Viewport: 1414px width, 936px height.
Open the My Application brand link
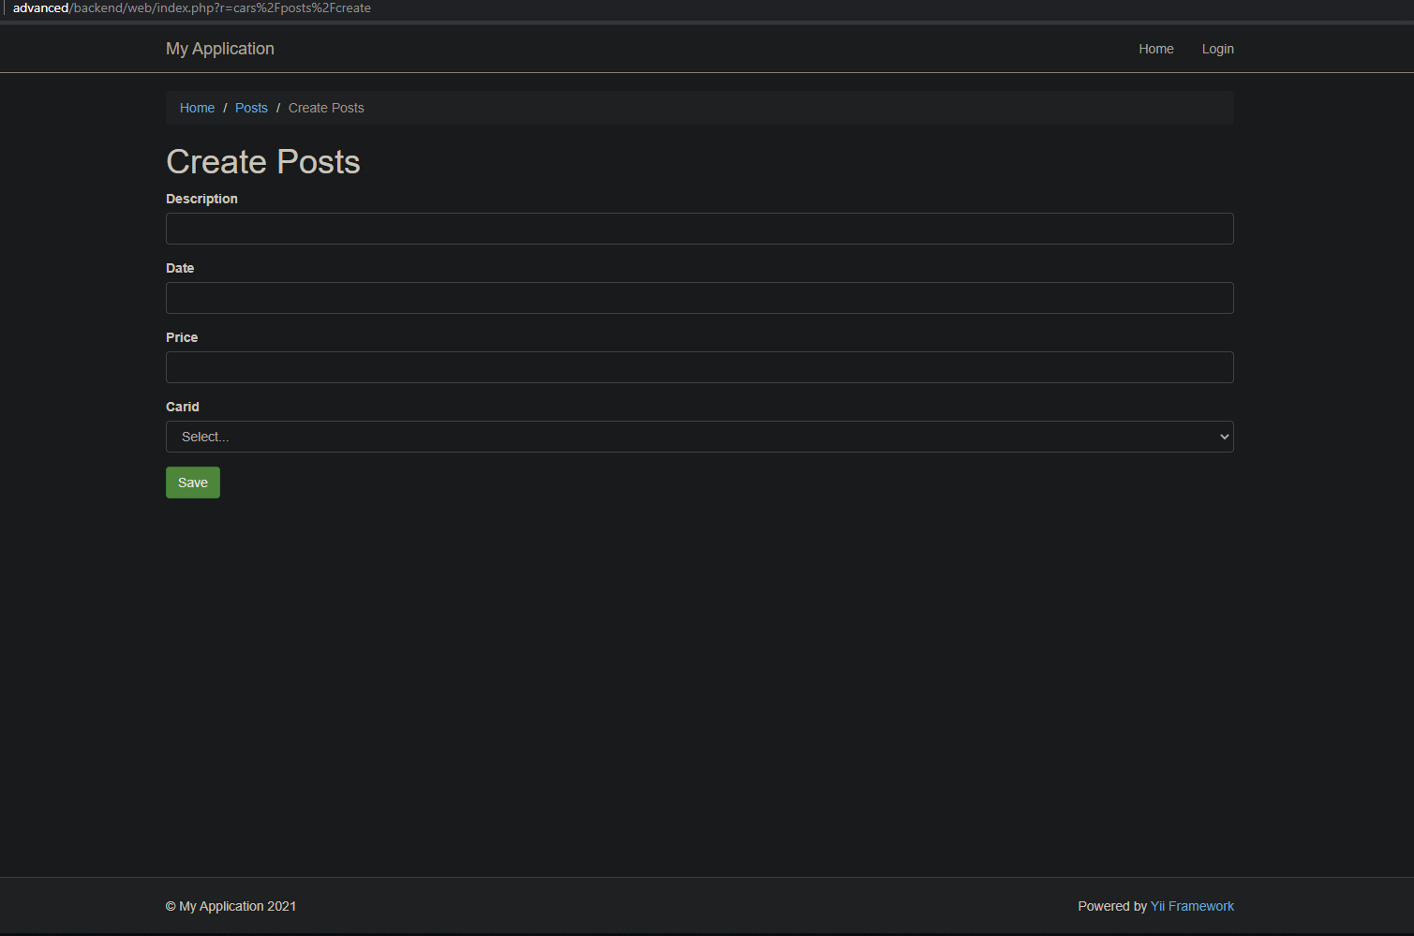[220, 49]
